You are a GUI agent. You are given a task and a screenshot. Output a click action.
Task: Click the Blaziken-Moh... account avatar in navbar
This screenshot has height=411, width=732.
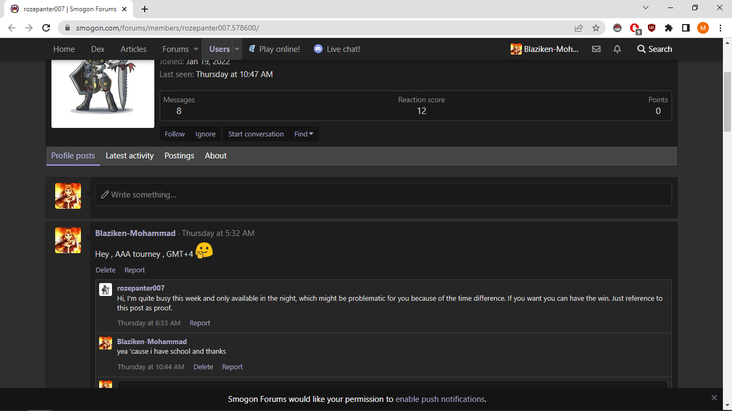tap(516, 49)
